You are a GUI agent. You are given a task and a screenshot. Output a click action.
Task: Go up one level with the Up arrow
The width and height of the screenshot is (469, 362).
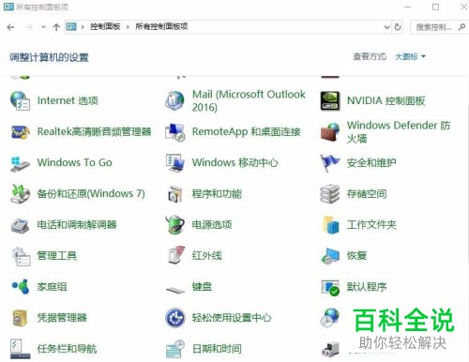(x=56, y=27)
